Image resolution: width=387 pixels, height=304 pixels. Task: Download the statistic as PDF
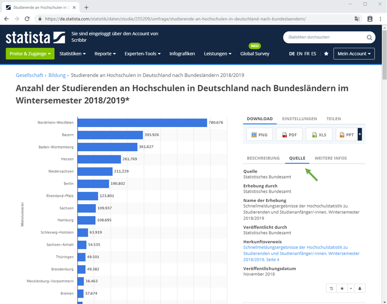click(289, 135)
